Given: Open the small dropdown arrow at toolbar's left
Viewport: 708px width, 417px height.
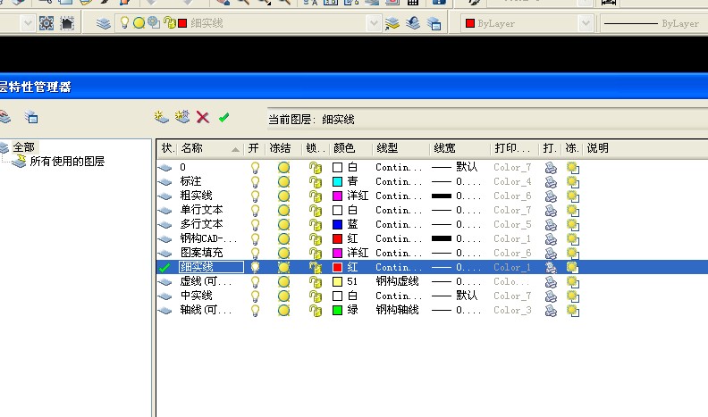Looking at the screenshot, I should coord(28,23).
